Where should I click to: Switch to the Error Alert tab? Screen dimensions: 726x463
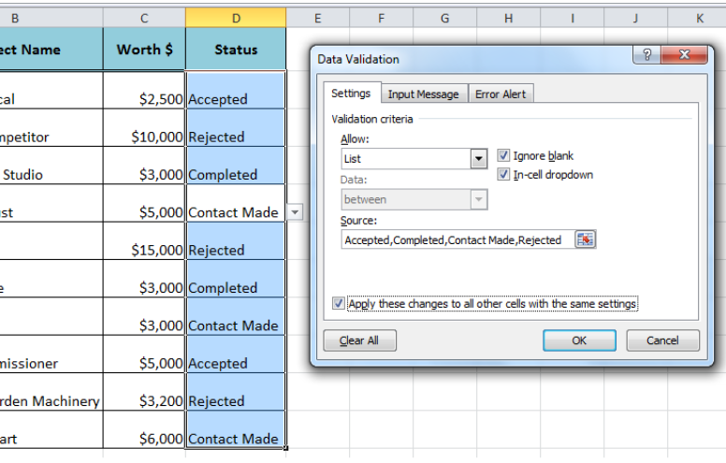[x=501, y=94]
